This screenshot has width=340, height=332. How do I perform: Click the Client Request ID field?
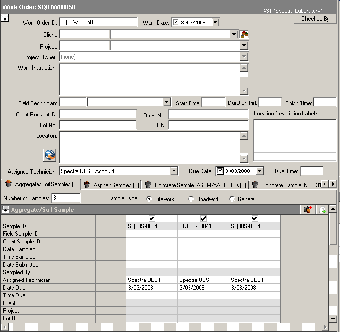pos(98,115)
